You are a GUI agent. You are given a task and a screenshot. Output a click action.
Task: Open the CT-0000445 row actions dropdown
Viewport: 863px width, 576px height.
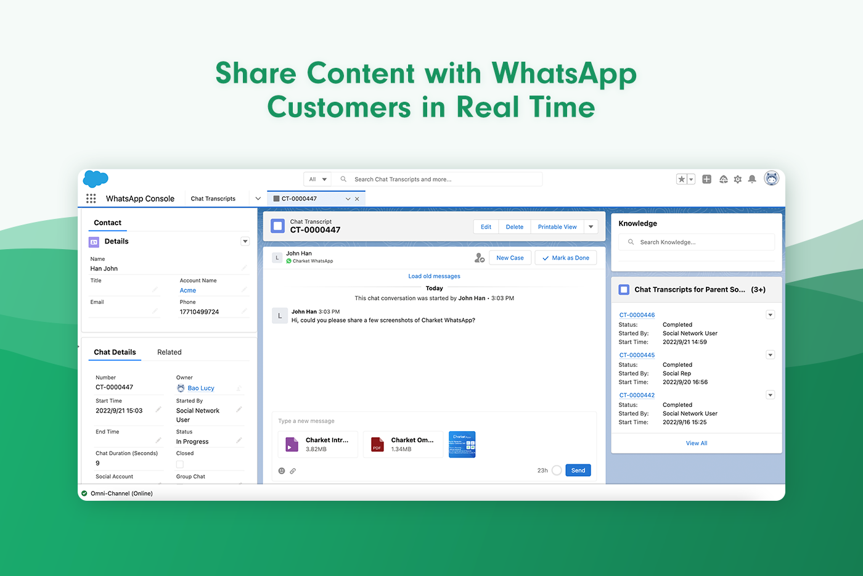tap(770, 355)
